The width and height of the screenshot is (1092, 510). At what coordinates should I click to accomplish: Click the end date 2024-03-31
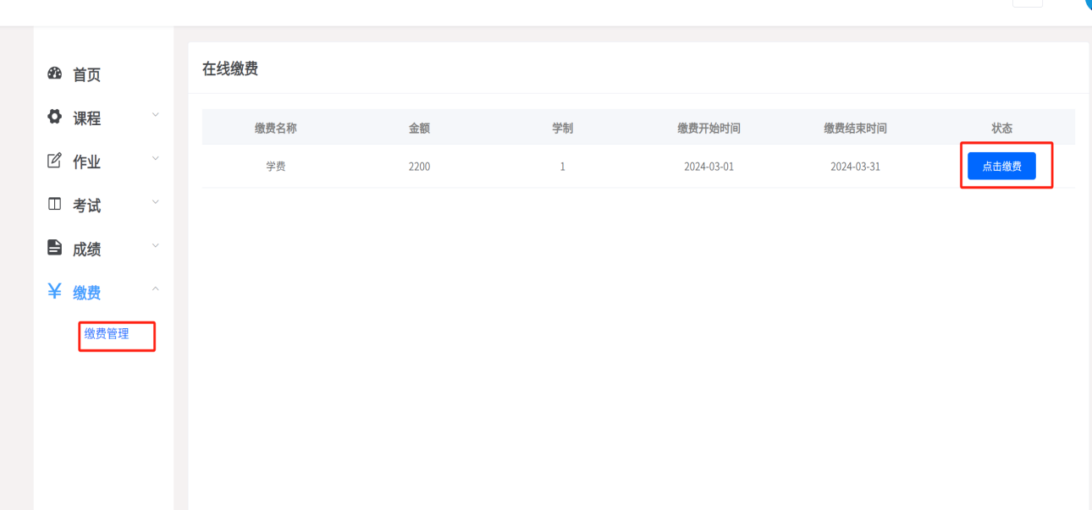coord(855,167)
